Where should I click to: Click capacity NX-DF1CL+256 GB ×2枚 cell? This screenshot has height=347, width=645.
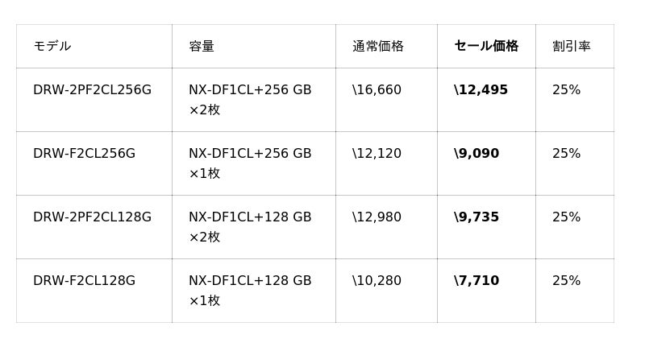tap(250, 100)
